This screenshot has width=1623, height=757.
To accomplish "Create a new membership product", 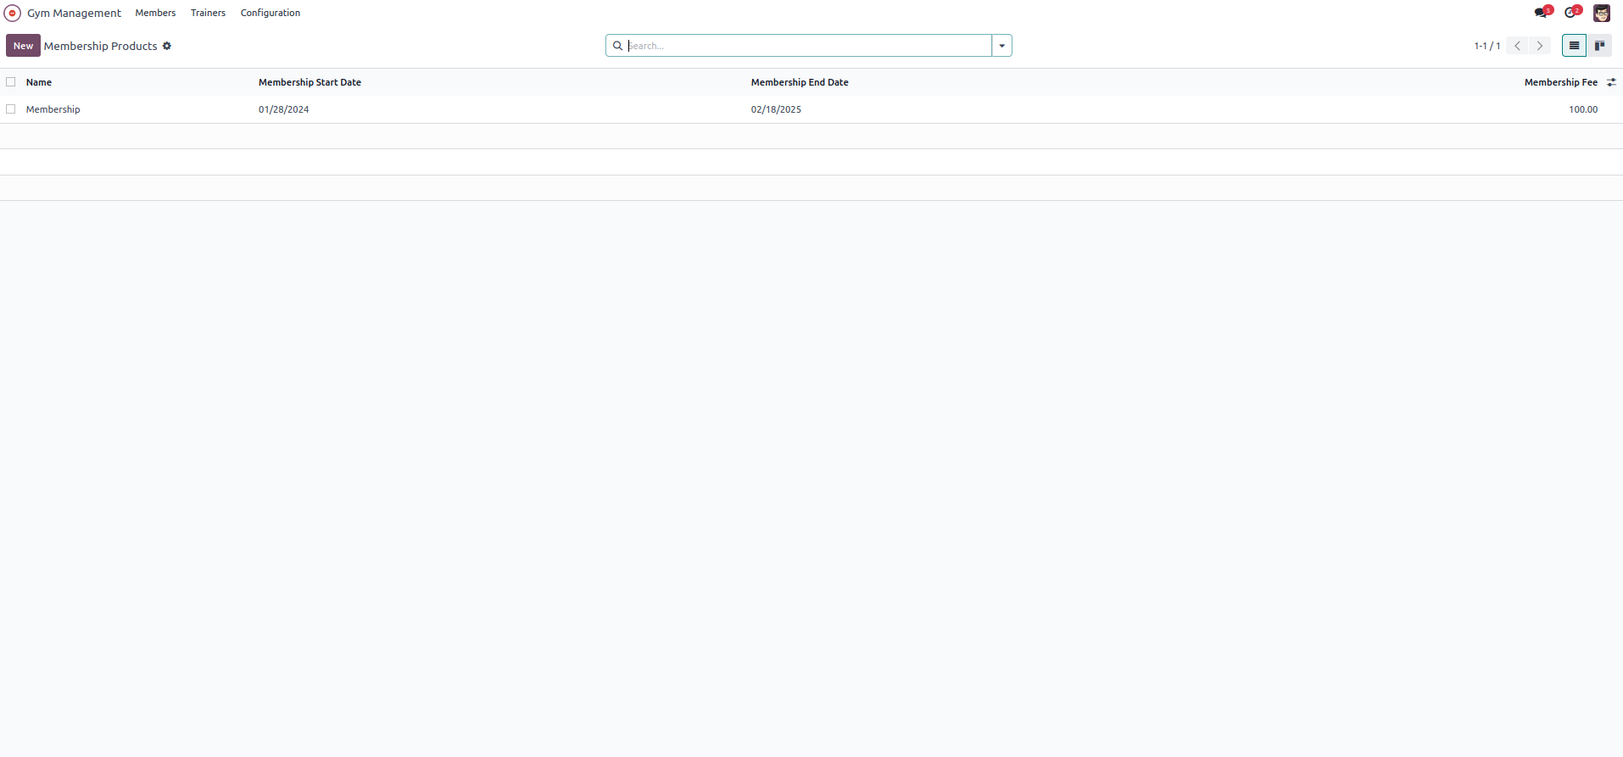I will pos(23,46).
